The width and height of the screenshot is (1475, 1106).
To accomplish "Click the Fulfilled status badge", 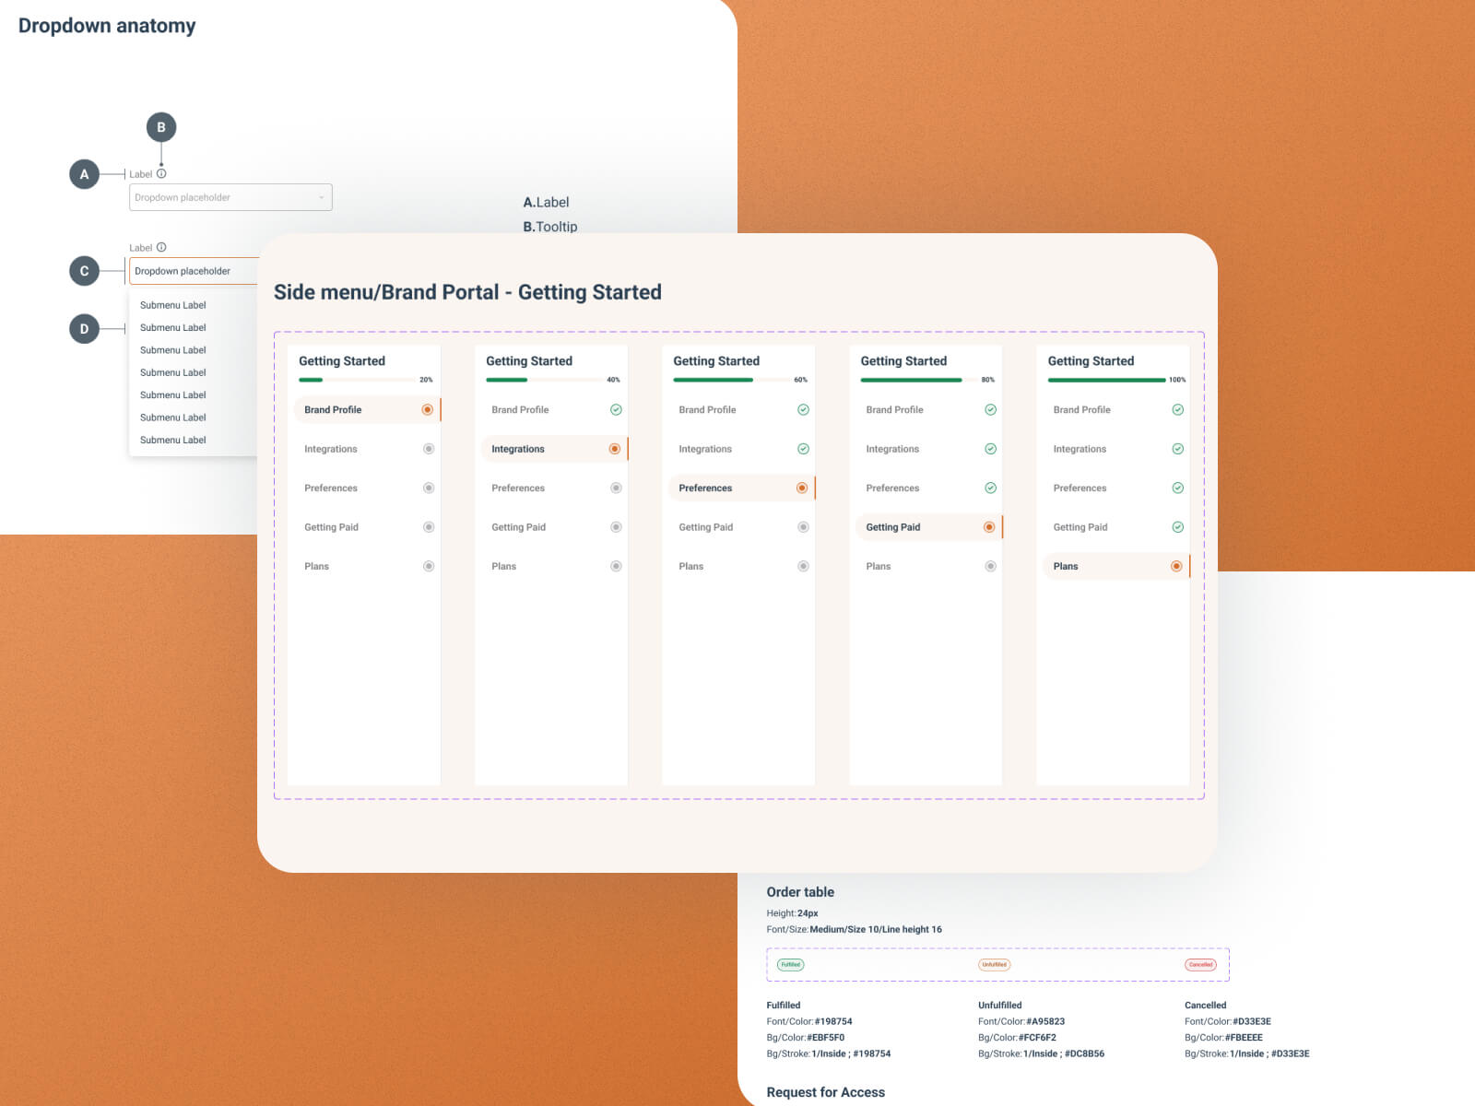I will pyautogui.click(x=791, y=964).
